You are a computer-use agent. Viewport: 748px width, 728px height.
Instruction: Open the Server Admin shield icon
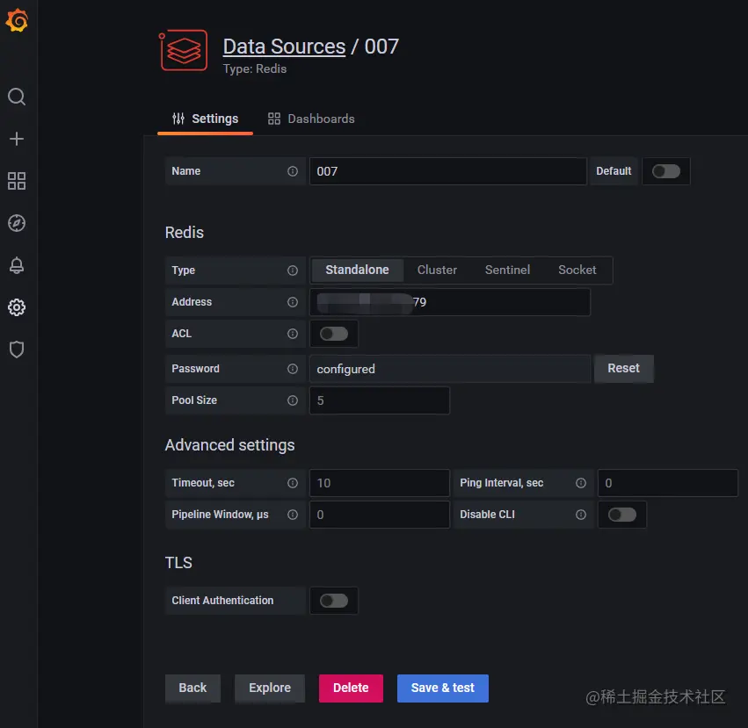pos(17,350)
